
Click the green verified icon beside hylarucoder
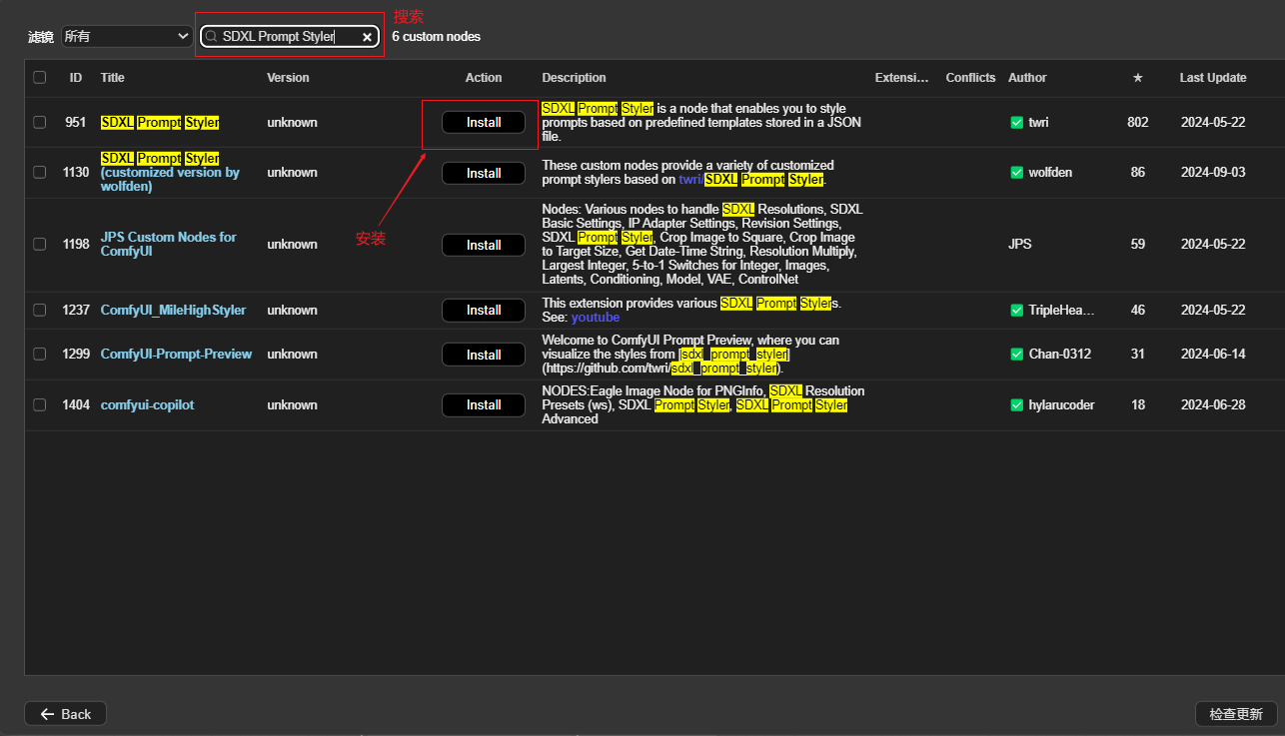click(x=1017, y=404)
